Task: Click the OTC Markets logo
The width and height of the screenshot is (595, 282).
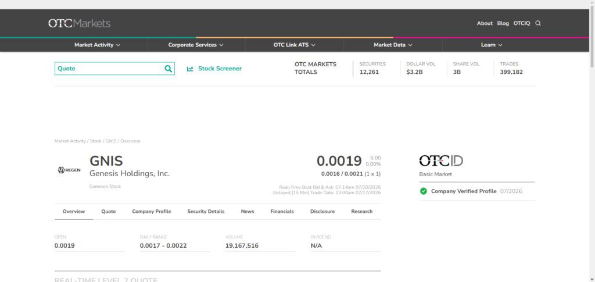Action: [x=79, y=23]
